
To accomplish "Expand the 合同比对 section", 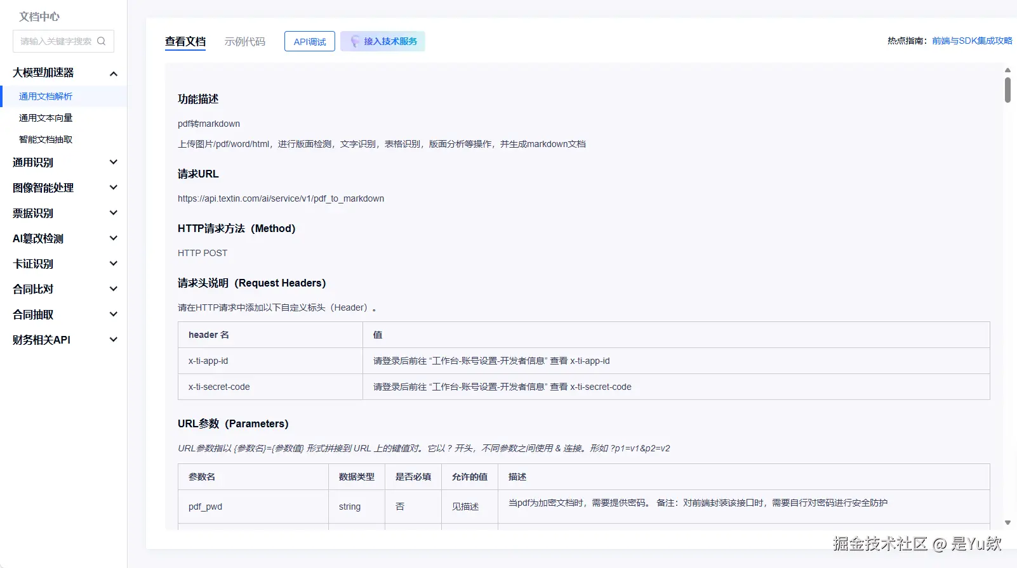I will [x=114, y=289].
